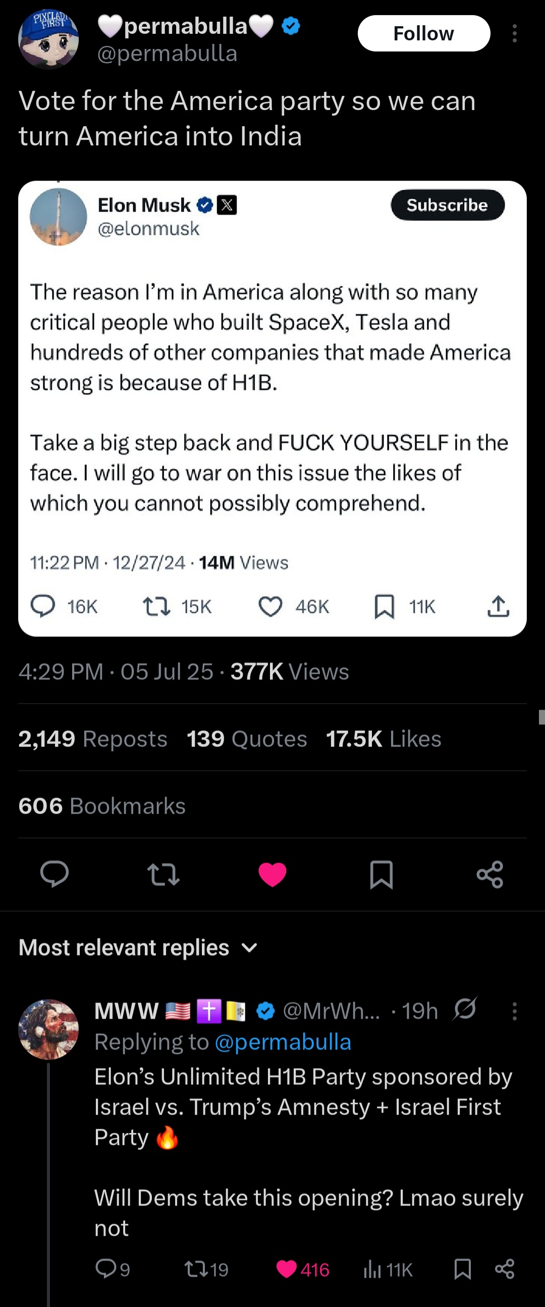545x1307 pixels.
Task: Open the reply icon on the main post
Action: (x=54, y=874)
